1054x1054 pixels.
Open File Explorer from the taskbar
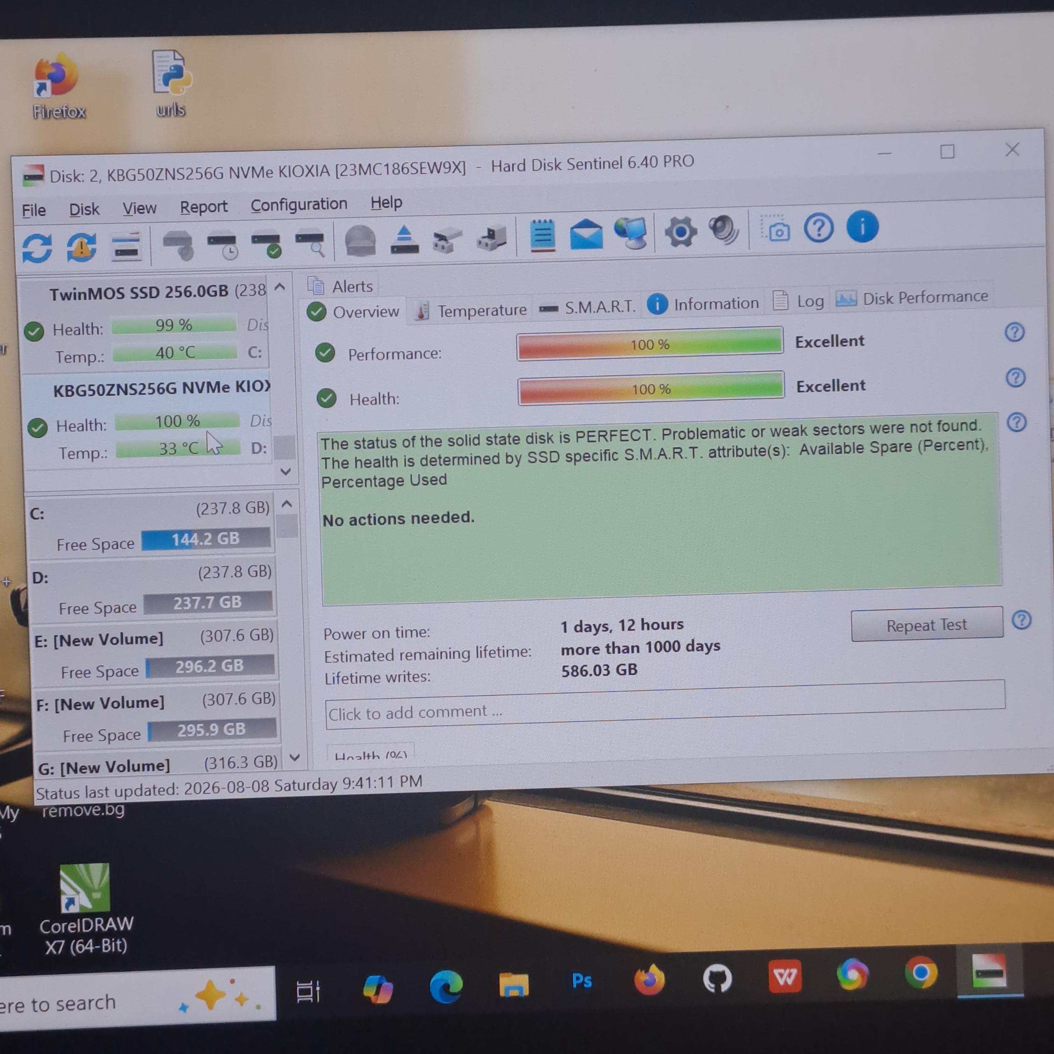[x=513, y=985]
